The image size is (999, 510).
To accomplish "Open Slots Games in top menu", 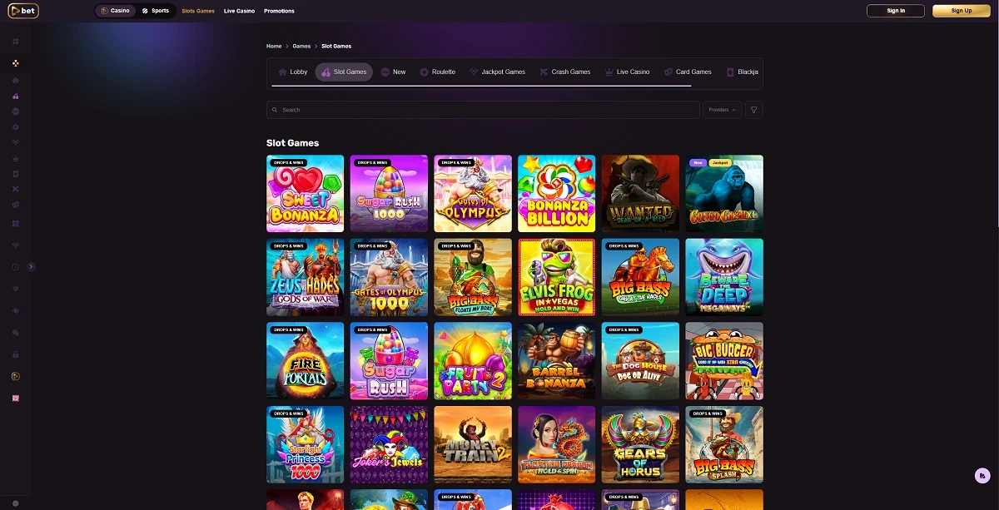I will [198, 11].
